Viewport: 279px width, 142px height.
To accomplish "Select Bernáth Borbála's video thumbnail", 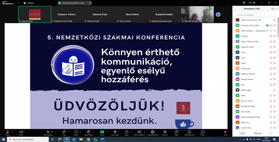I will point(197,15).
